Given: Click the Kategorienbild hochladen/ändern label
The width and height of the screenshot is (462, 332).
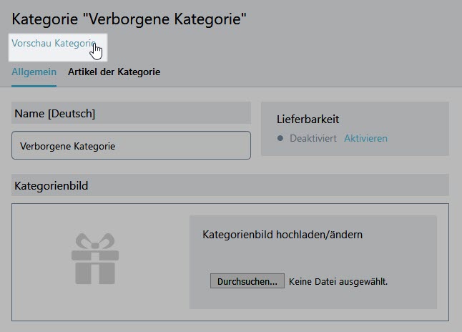Looking at the screenshot, I should point(282,235).
